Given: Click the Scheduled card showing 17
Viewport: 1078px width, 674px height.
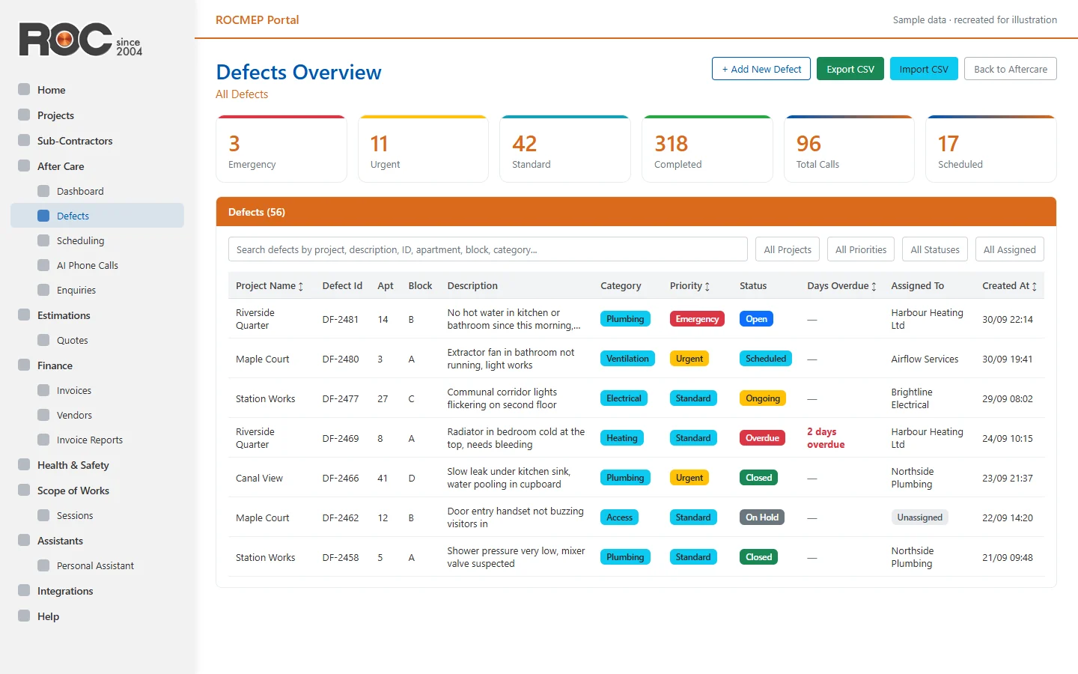Looking at the screenshot, I should 991,149.
